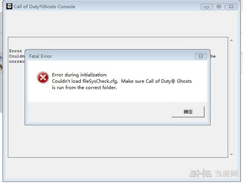Click the Call of Duty console window icon
243x183 pixels.
(7, 6)
